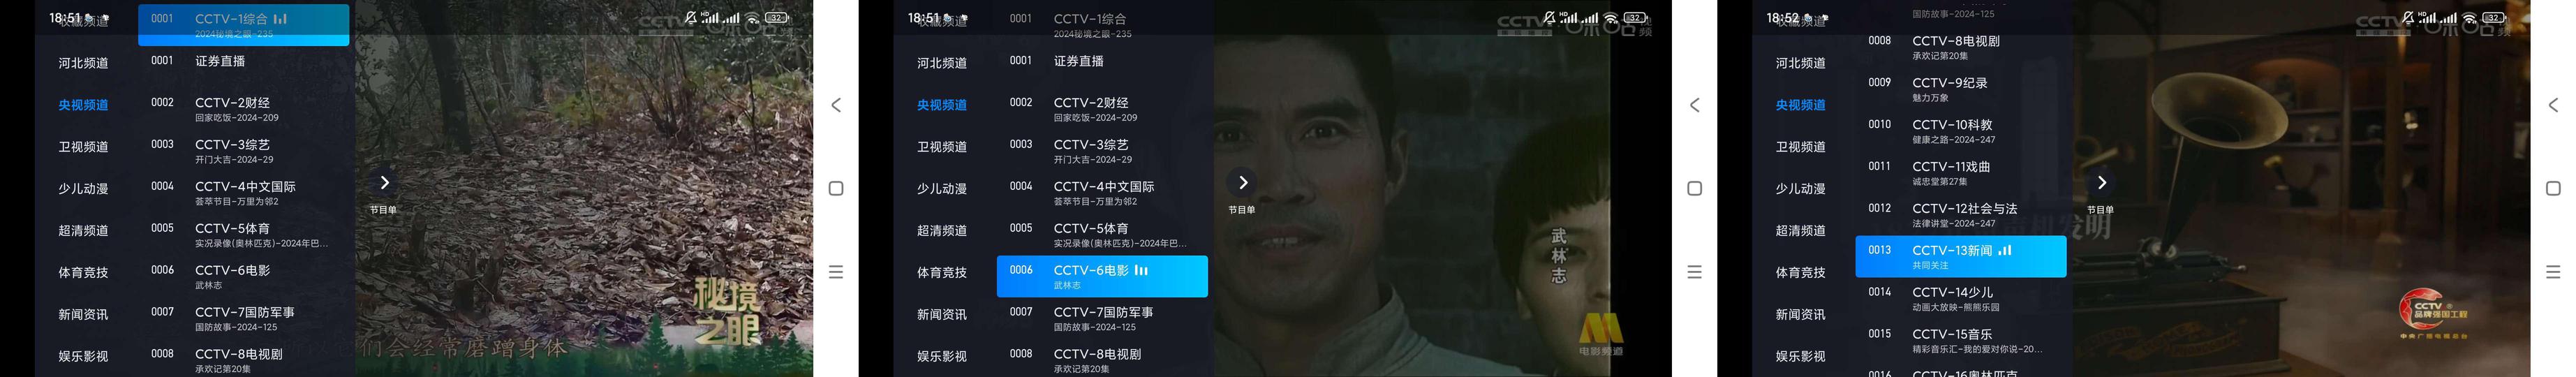
Task: Tap Android menu lines beside the movie screen
Action: pyautogui.click(x=1694, y=272)
